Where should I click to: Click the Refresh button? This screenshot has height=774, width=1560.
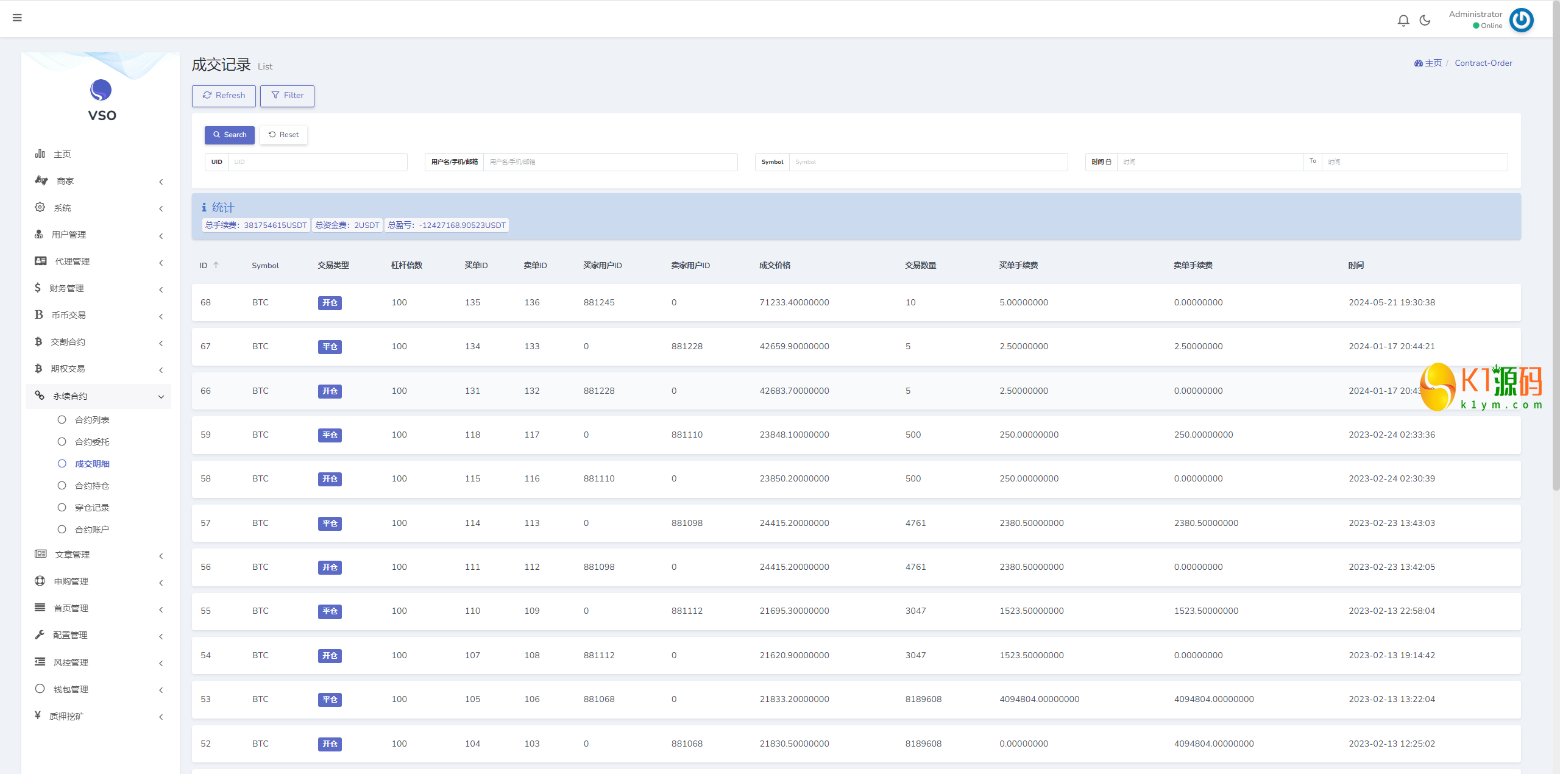pos(224,96)
